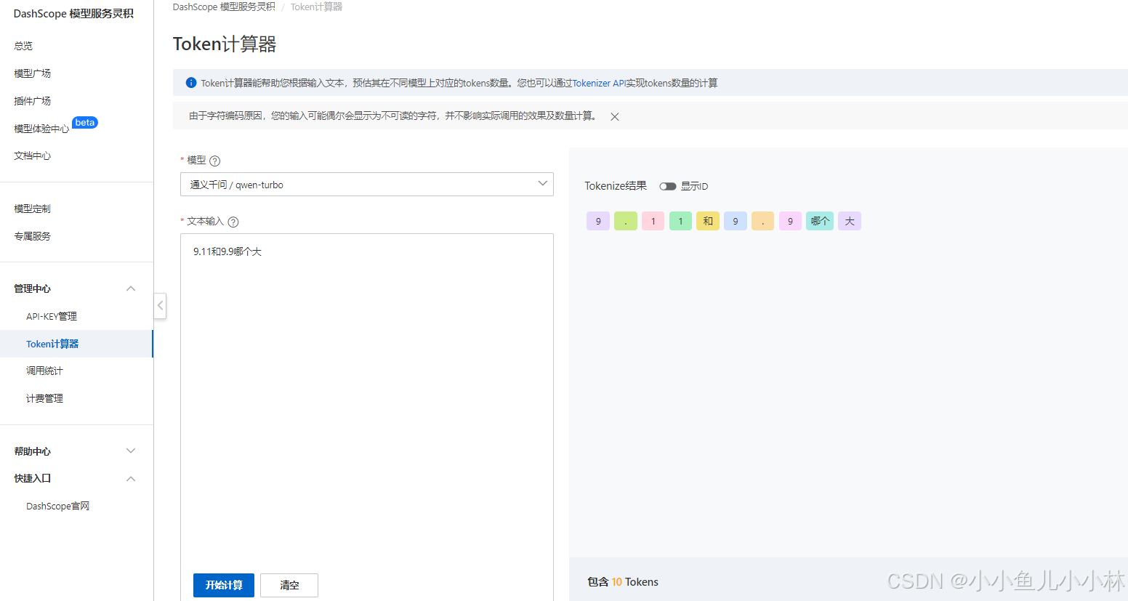1128x601 pixels.
Task: Open 计费管理 page
Action: coord(45,398)
